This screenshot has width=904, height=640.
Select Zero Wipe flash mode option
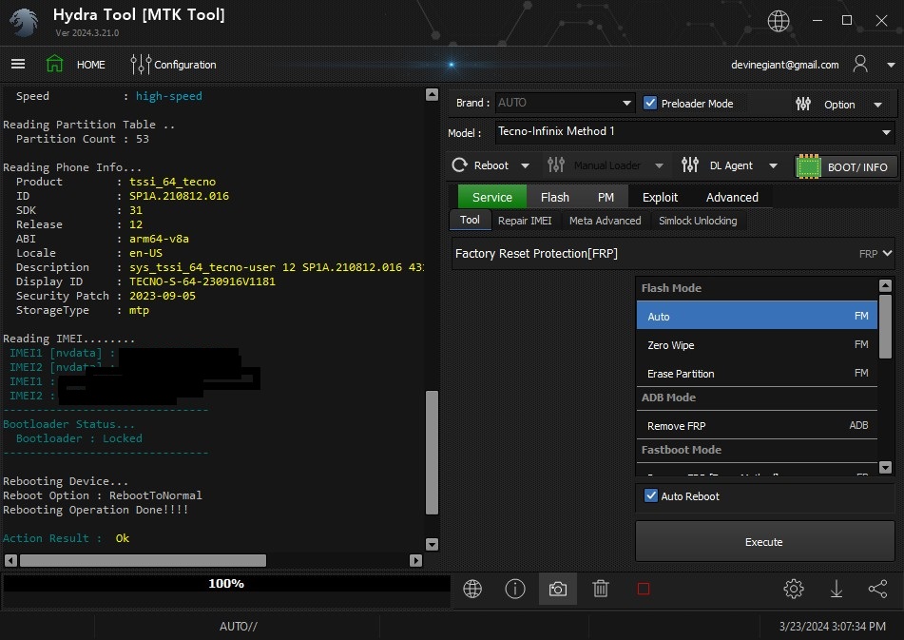coord(757,345)
